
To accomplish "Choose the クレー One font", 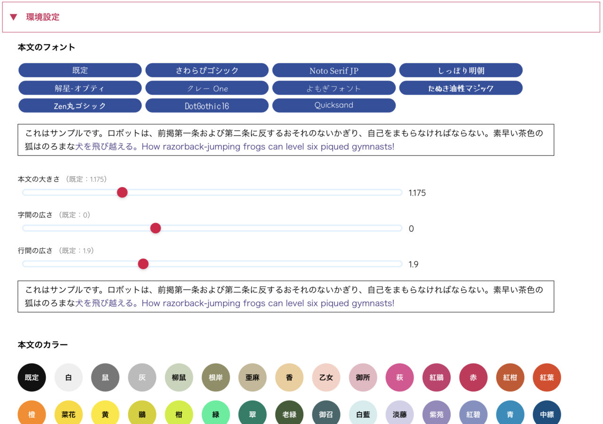I will pos(207,88).
